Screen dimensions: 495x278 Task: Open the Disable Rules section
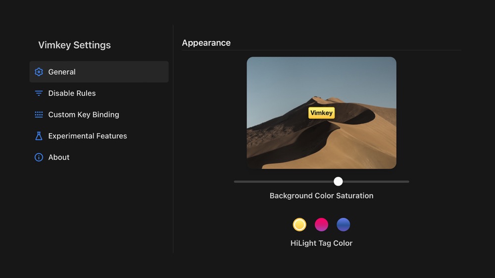point(99,93)
